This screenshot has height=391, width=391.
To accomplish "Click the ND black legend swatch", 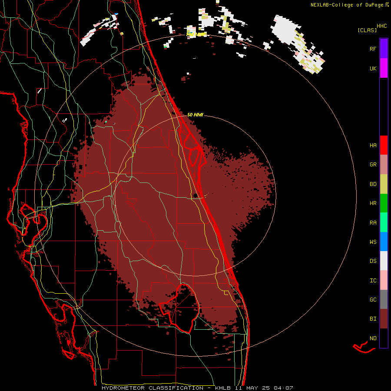I will pyautogui.click(x=384, y=338).
